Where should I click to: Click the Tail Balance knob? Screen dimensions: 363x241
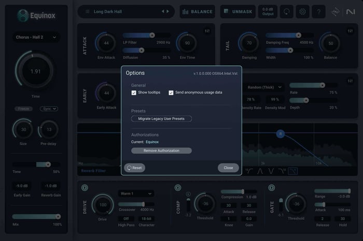coord(330,43)
